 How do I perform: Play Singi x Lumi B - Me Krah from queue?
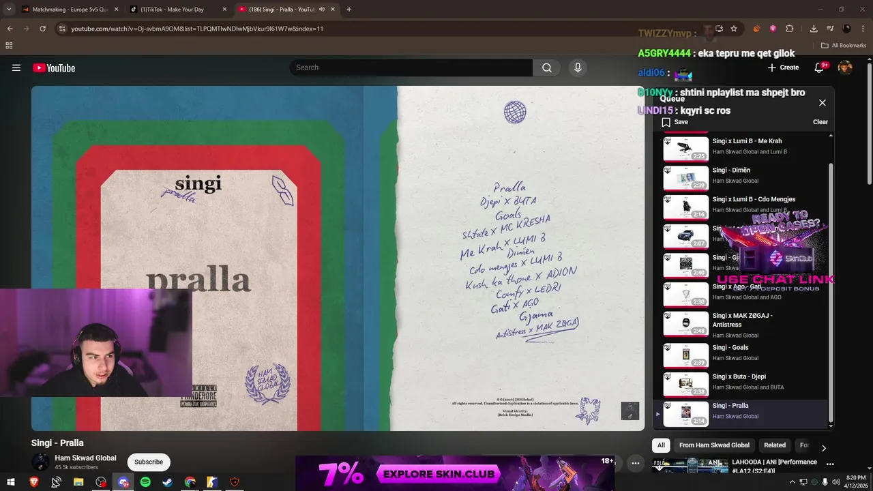(x=743, y=149)
